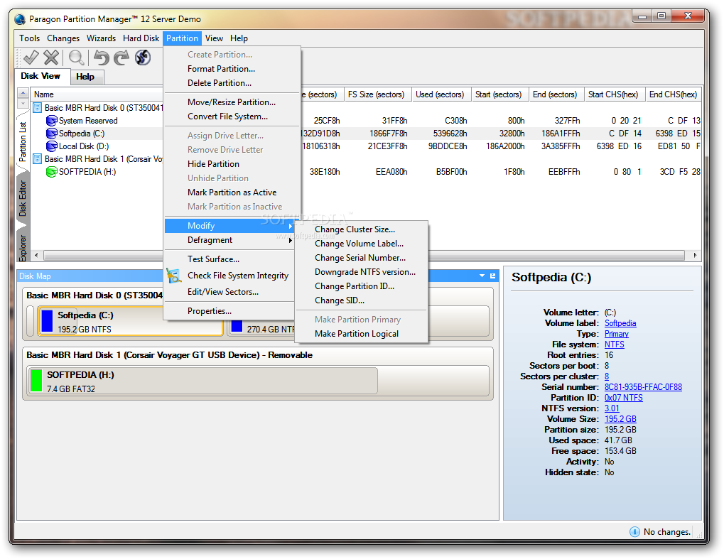Select the Softpedia (C:) disk map block
Screen dimensions: 724x559
130,321
